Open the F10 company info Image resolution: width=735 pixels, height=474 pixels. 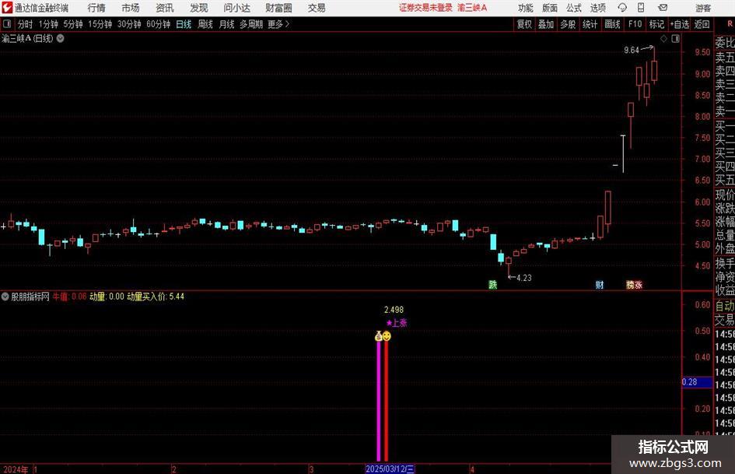coord(635,24)
